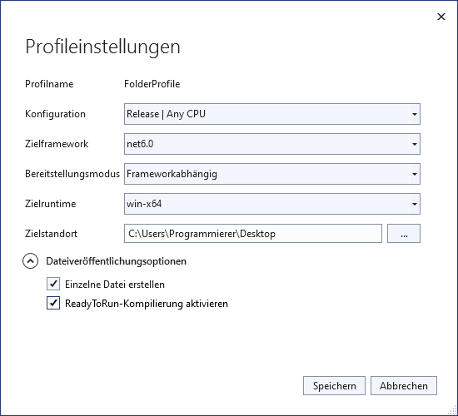Close the Profileinstellungen dialog with X

(441, 17)
